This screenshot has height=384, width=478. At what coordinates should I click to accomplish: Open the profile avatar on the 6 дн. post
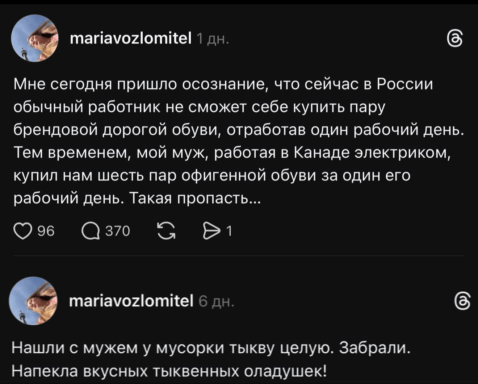pyautogui.click(x=33, y=301)
